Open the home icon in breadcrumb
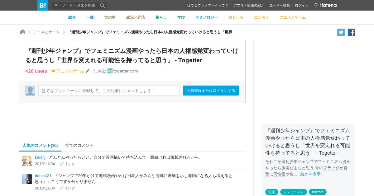The height and width of the screenshot is (196, 374). click(x=23, y=32)
